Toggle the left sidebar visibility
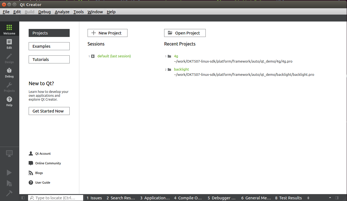 [23, 198]
